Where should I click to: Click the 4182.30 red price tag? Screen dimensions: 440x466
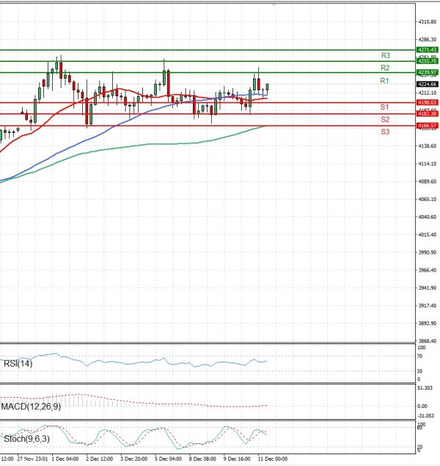427,114
